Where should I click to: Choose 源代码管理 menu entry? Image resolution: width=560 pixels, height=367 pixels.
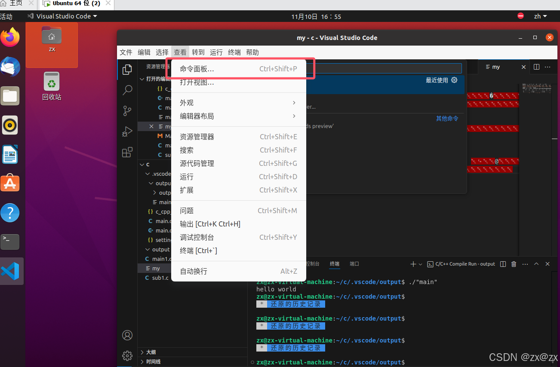[239, 163]
